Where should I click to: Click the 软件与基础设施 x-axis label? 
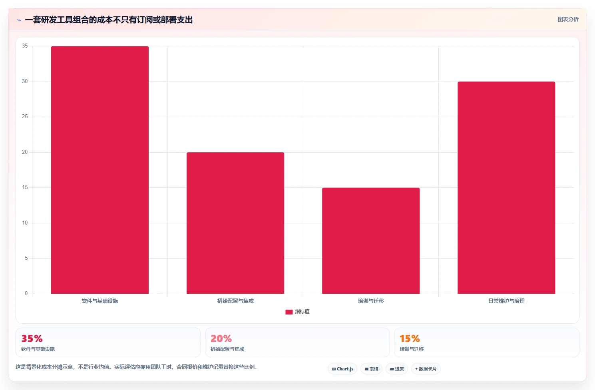[100, 301]
